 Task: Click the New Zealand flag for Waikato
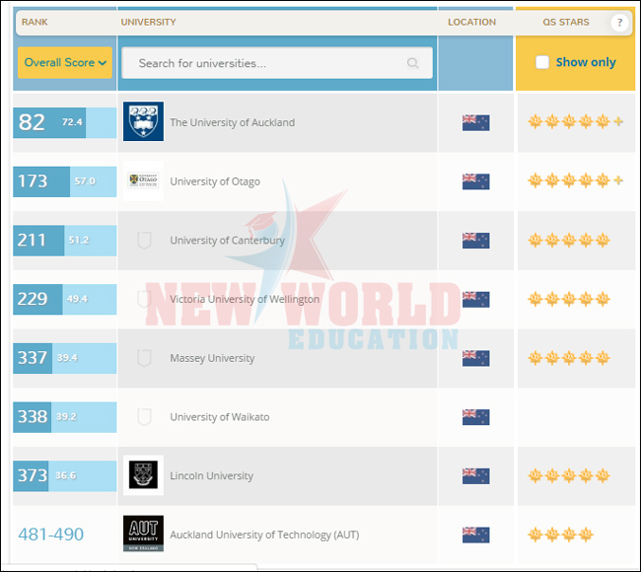click(x=476, y=417)
